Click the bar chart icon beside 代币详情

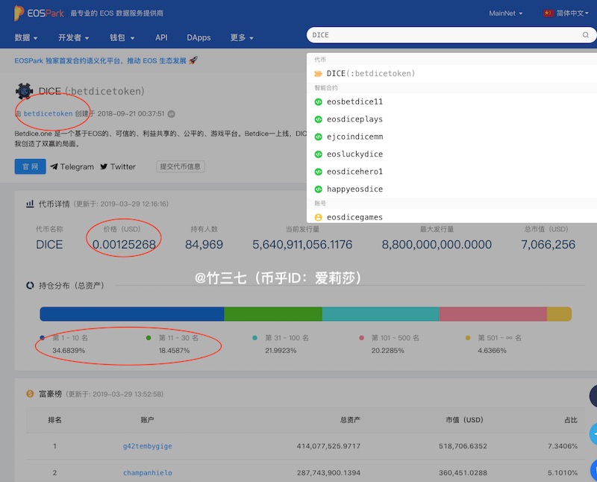30,204
